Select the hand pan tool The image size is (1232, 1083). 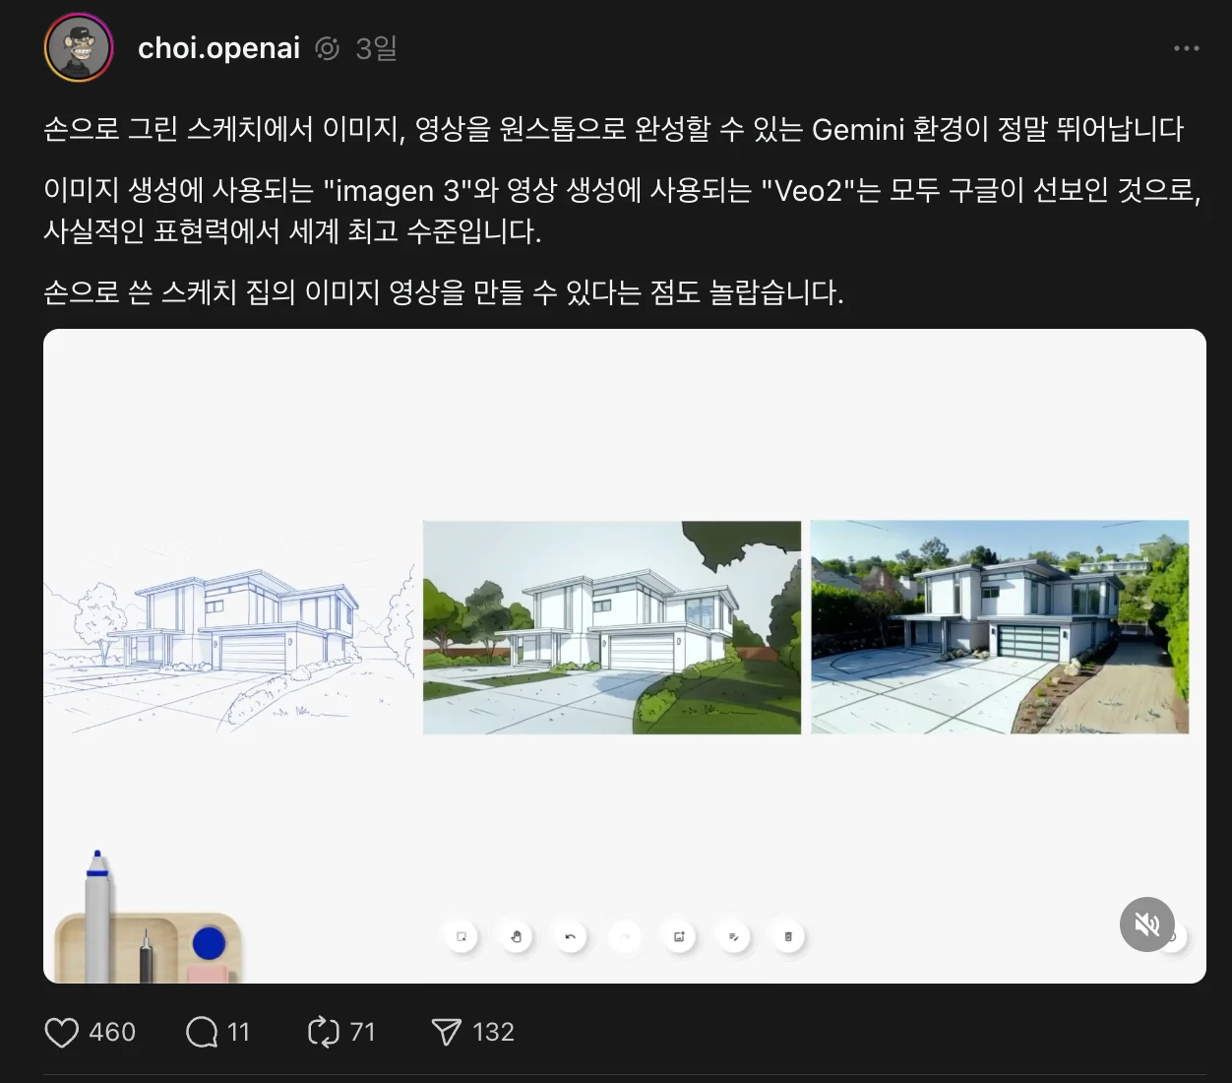[516, 936]
